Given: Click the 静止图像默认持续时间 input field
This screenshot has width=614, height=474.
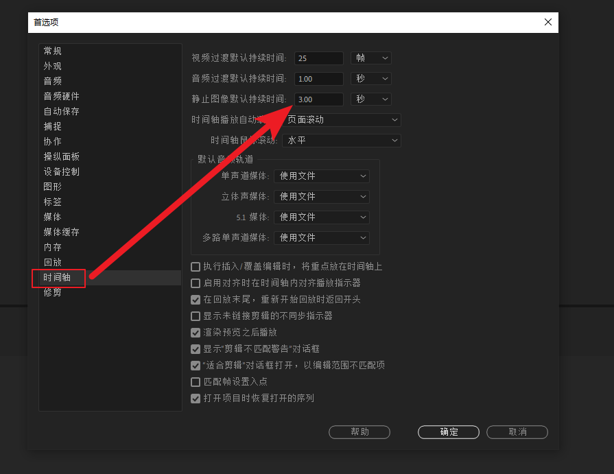Looking at the screenshot, I should point(319,99).
